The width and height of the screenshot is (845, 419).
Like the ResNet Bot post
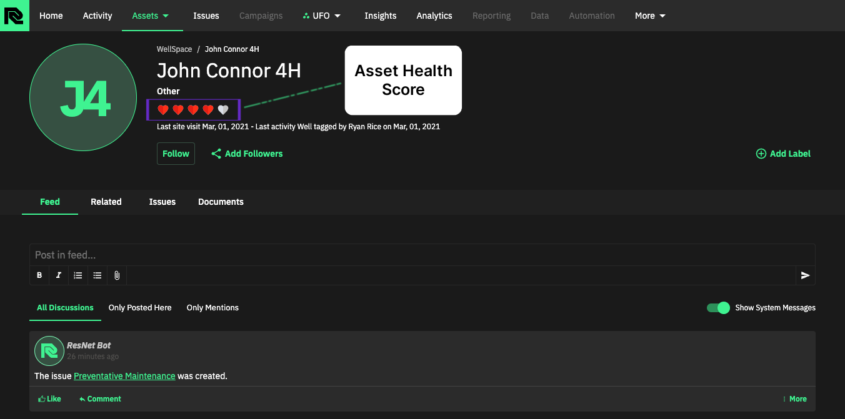click(x=49, y=398)
